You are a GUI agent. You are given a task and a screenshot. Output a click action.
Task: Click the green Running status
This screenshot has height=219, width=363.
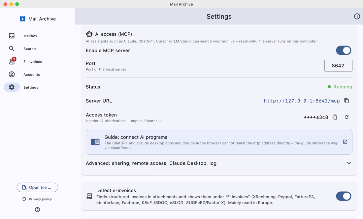[x=340, y=87]
